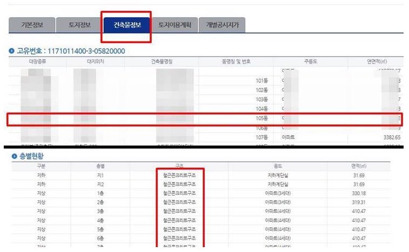The image size is (409, 252).
Task: Click 지상 in the 1층 row
Action: pyautogui.click(x=41, y=193)
